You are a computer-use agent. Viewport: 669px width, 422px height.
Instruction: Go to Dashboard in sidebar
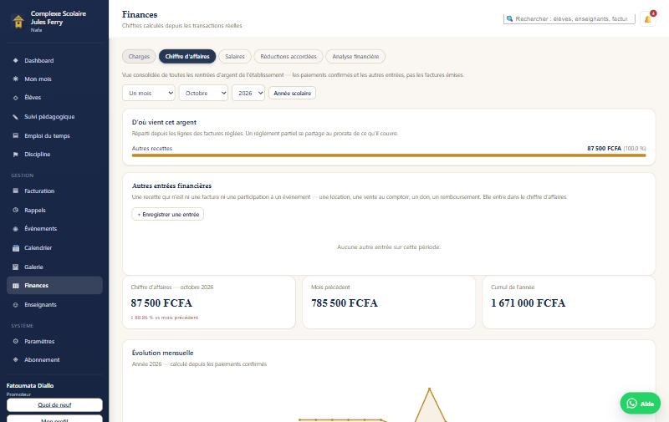(54, 60)
